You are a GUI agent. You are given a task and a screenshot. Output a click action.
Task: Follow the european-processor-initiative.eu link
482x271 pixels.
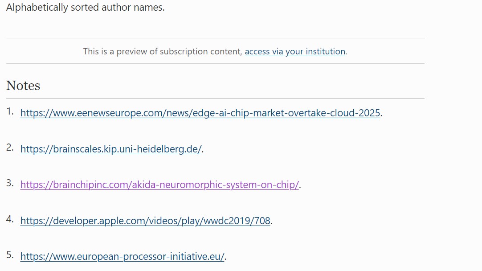pyautogui.click(x=123, y=257)
